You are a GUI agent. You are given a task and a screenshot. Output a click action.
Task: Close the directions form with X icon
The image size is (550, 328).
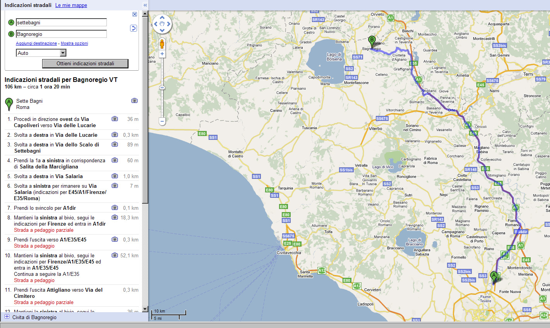[135, 14]
